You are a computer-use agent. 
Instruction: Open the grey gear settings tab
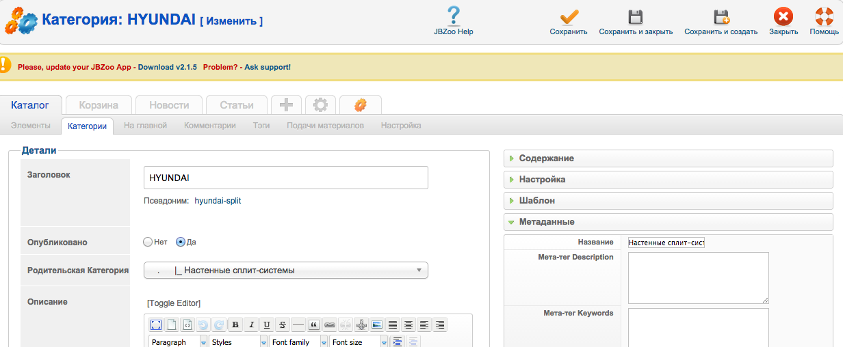(320, 105)
